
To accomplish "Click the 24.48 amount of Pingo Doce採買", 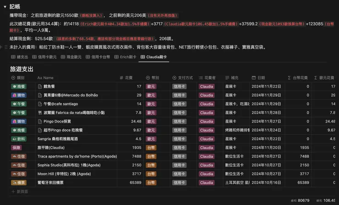I will (136, 122).
